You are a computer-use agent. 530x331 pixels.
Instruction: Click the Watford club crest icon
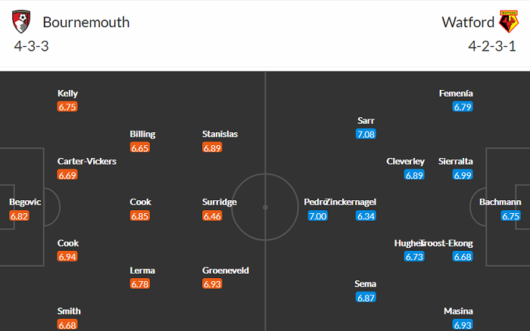(x=507, y=22)
